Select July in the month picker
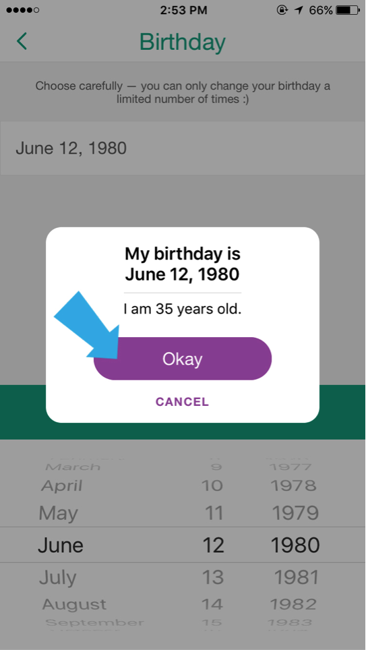This screenshot has height=650, width=366. tap(57, 577)
